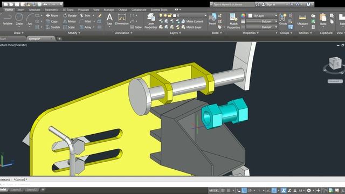Activate the Array command

(x=85, y=27)
